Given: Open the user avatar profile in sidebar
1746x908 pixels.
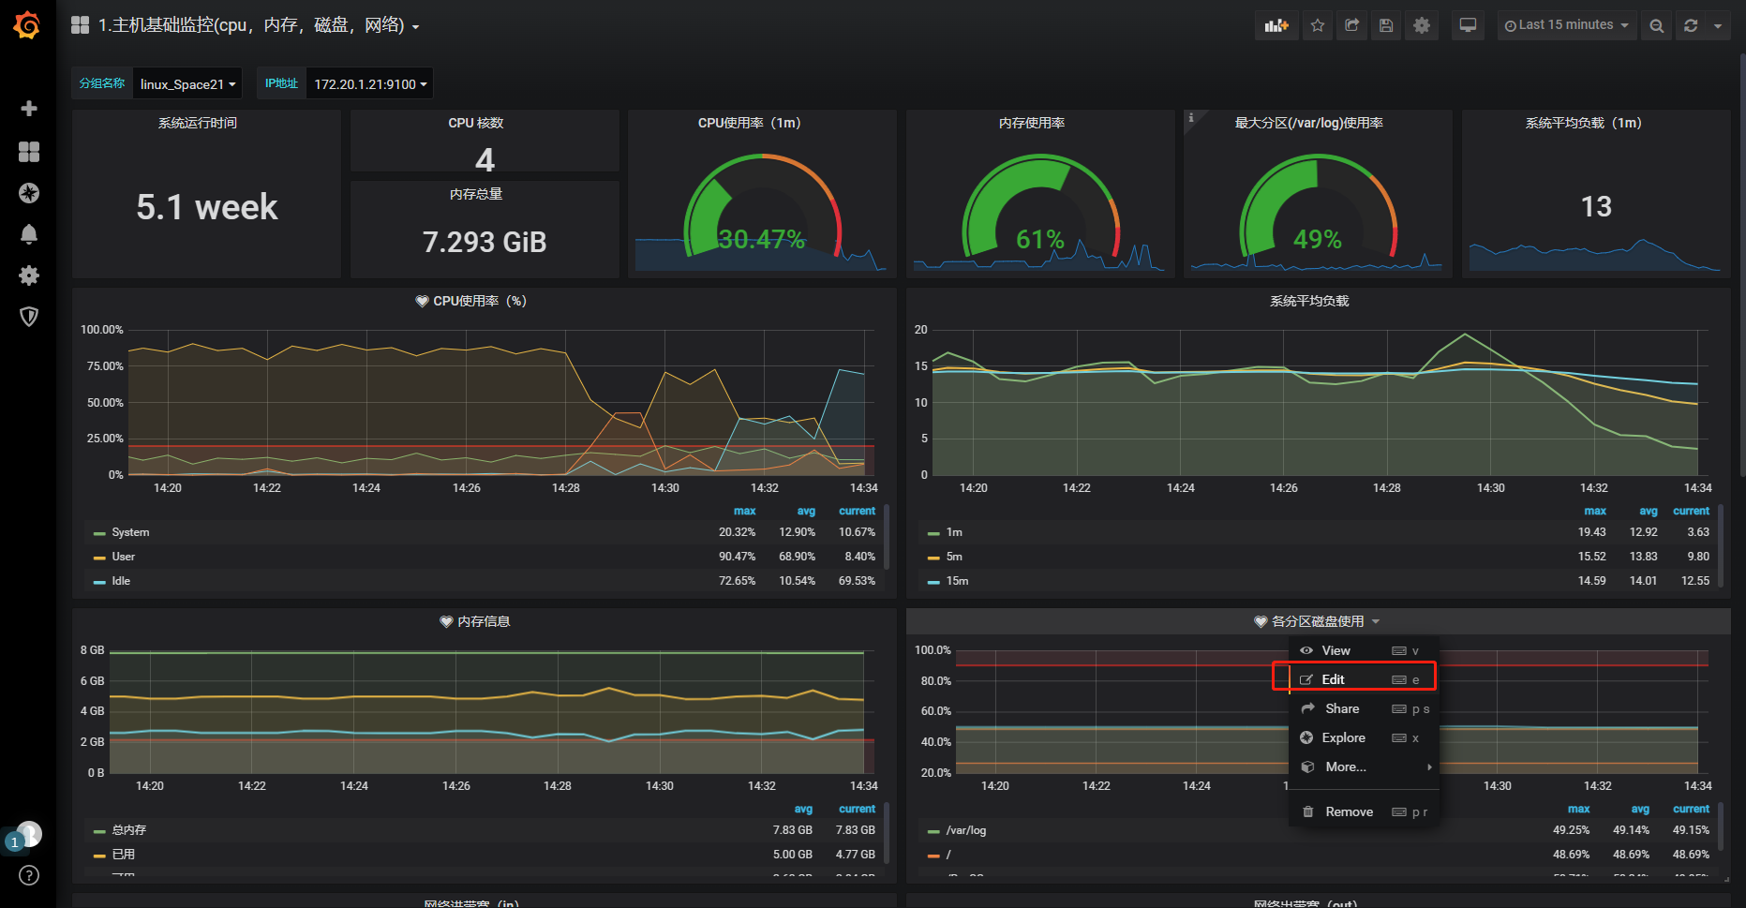Looking at the screenshot, I should pyautogui.click(x=29, y=833).
